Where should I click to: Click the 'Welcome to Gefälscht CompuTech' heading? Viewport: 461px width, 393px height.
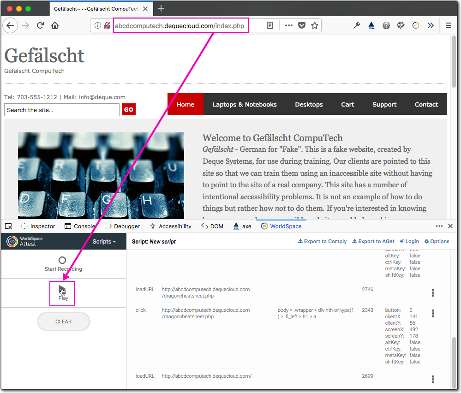click(273, 138)
